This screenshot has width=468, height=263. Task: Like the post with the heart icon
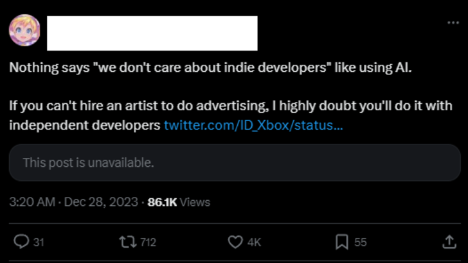[235, 242]
